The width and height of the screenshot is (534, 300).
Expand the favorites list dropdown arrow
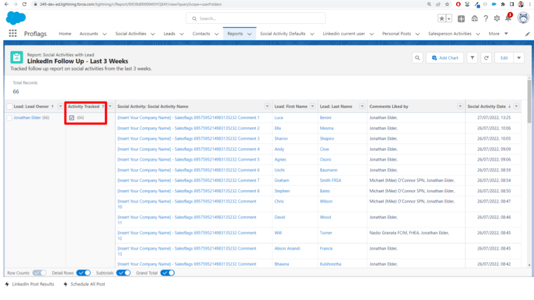click(449, 18)
